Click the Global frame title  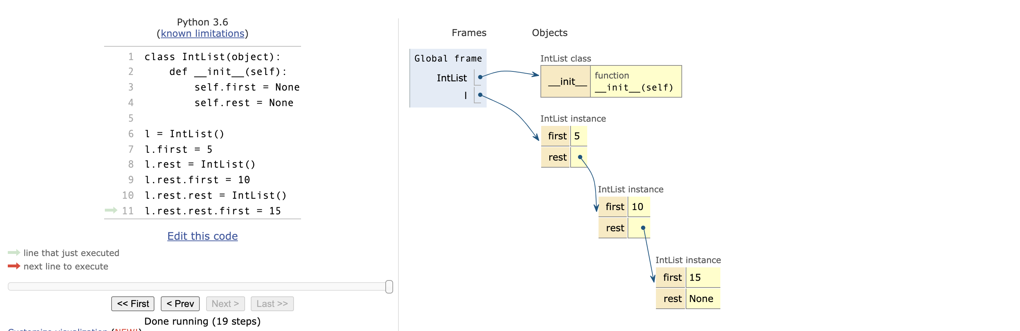click(448, 59)
